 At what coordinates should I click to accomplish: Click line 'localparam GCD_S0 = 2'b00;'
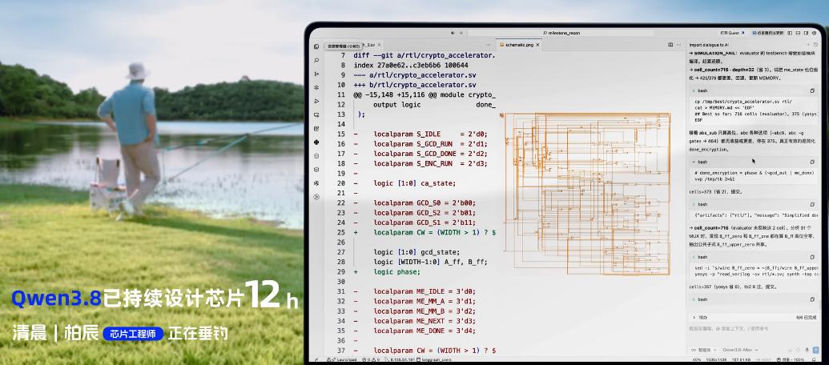click(425, 203)
